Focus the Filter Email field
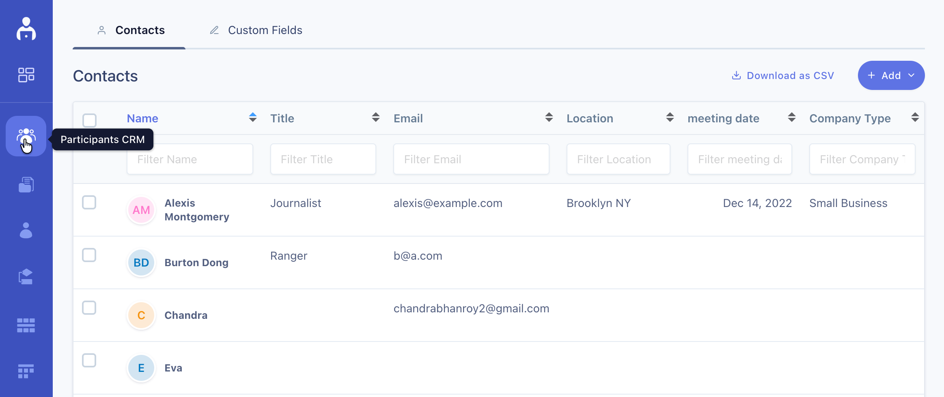This screenshot has height=397, width=944. (x=471, y=159)
